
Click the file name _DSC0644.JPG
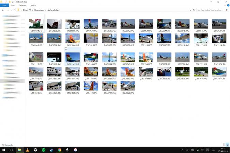[164, 31]
